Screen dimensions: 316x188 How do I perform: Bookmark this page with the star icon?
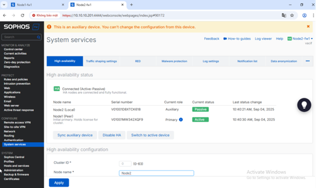tap(292, 15)
